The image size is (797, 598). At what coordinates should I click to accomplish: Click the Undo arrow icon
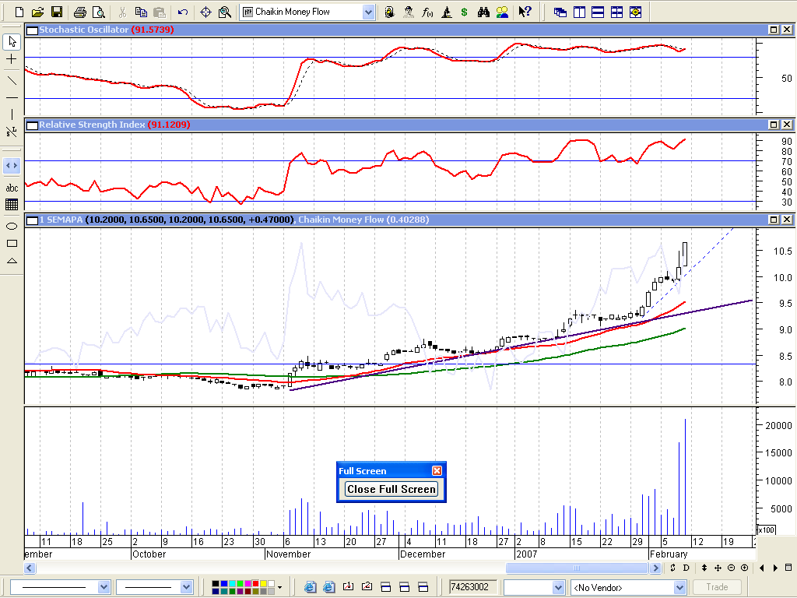tap(182, 12)
